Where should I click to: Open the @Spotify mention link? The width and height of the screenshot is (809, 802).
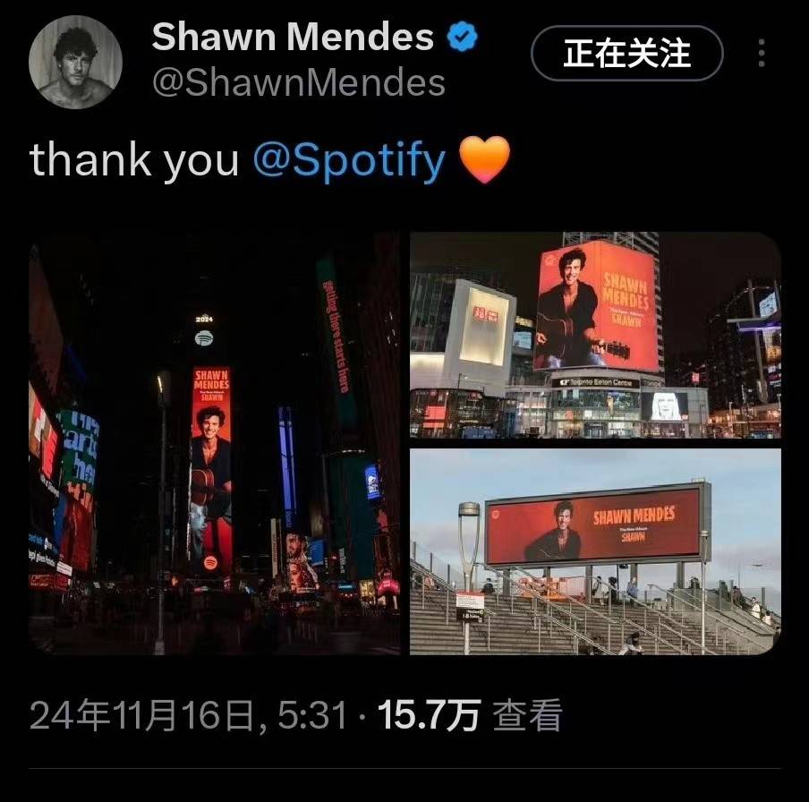pyautogui.click(x=349, y=160)
